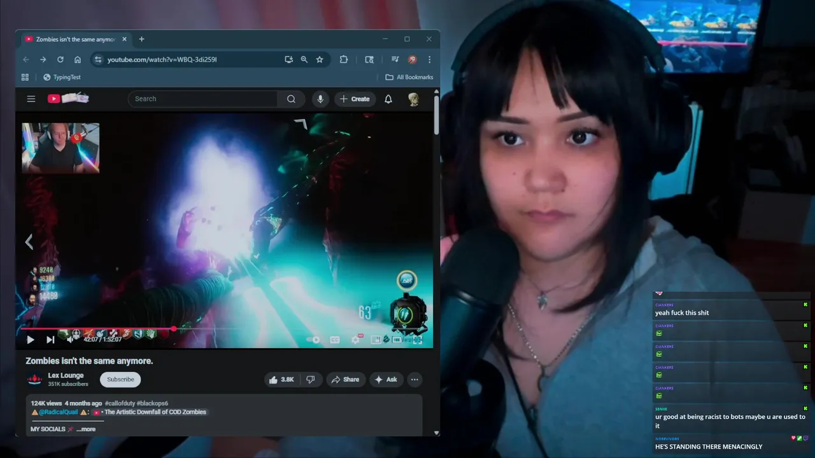This screenshot has height=458, width=815.
Task: Click the video title text
Action: pyautogui.click(x=89, y=361)
